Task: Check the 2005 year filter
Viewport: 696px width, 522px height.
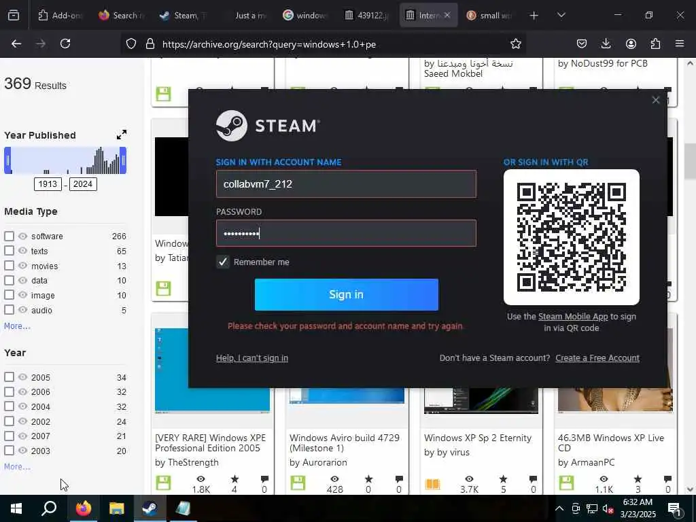Action: point(9,377)
